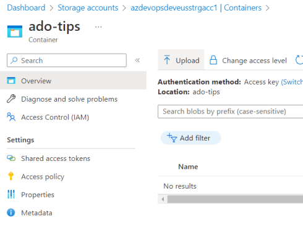Screen dimensions: 303x233
Task: Click the Access policy key icon
Action: pyautogui.click(x=11, y=176)
